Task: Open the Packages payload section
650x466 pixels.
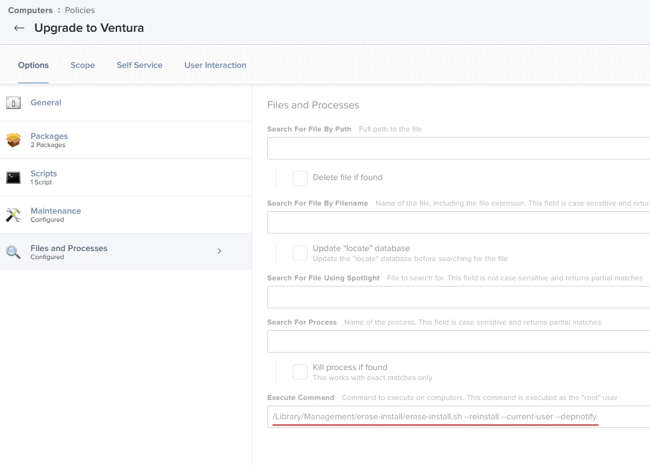Action: [x=126, y=140]
